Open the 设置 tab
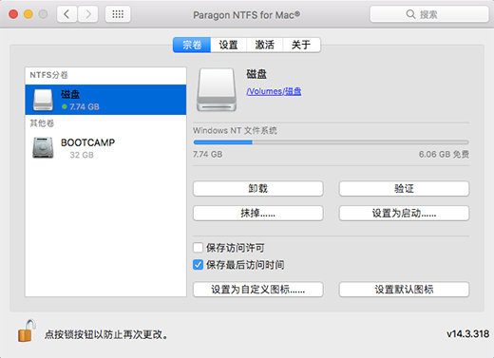The width and height of the screenshot is (494, 358). point(229,45)
